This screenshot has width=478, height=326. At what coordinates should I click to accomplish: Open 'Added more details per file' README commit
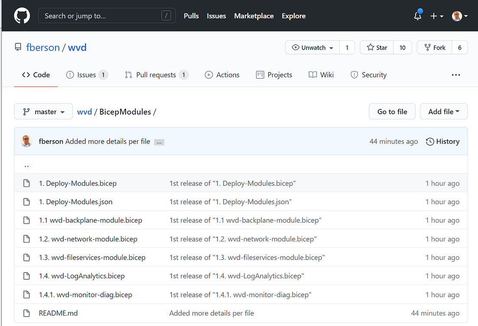click(211, 313)
